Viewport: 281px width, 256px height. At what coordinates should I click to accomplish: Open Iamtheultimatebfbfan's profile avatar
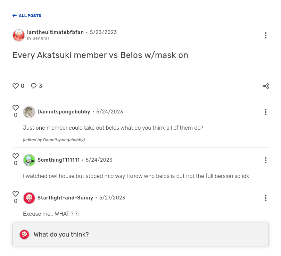click(x=19, y=35)
